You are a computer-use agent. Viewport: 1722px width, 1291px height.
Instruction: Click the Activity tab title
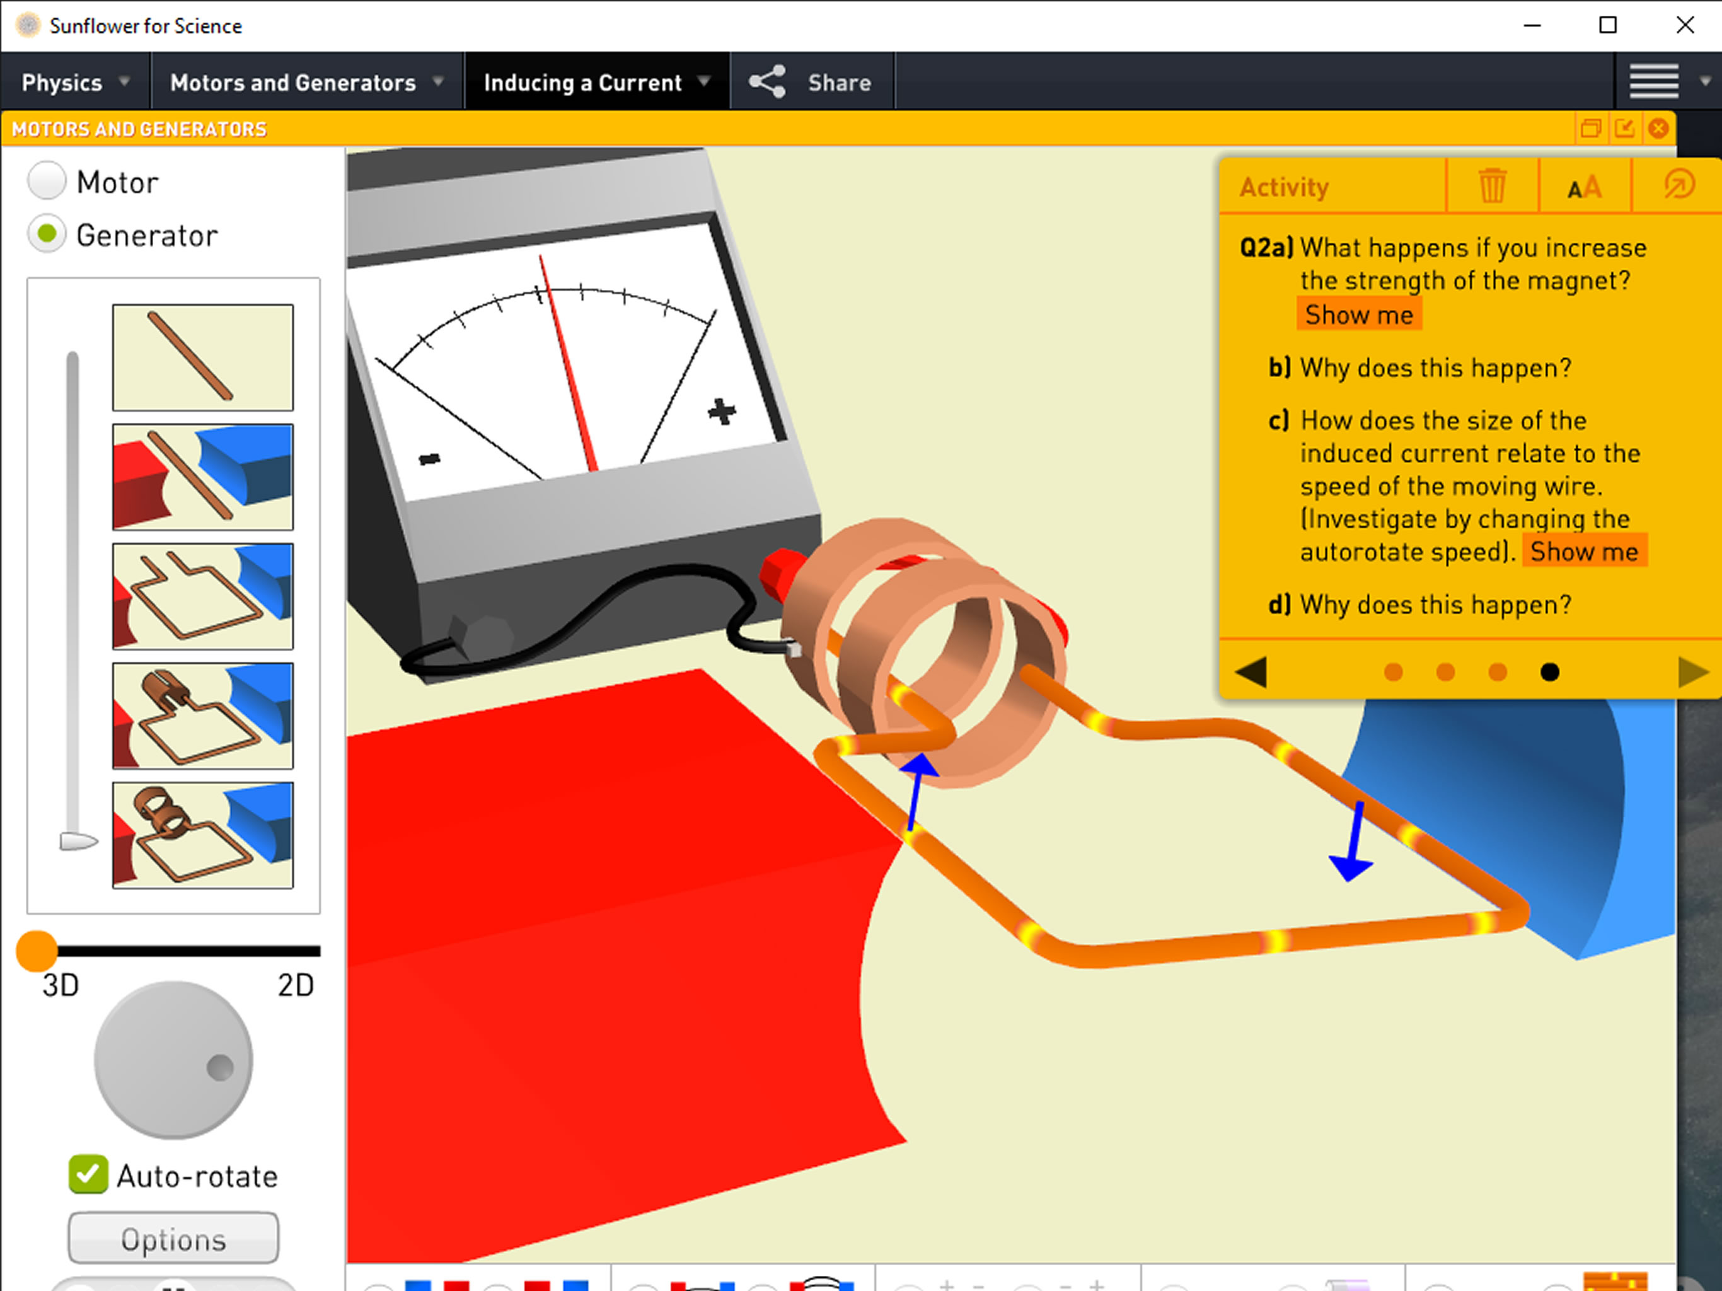click(1285, 187)
